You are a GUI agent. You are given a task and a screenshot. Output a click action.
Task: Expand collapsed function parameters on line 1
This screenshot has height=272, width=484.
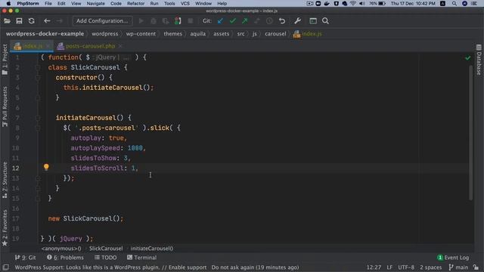tap(126, 57)
